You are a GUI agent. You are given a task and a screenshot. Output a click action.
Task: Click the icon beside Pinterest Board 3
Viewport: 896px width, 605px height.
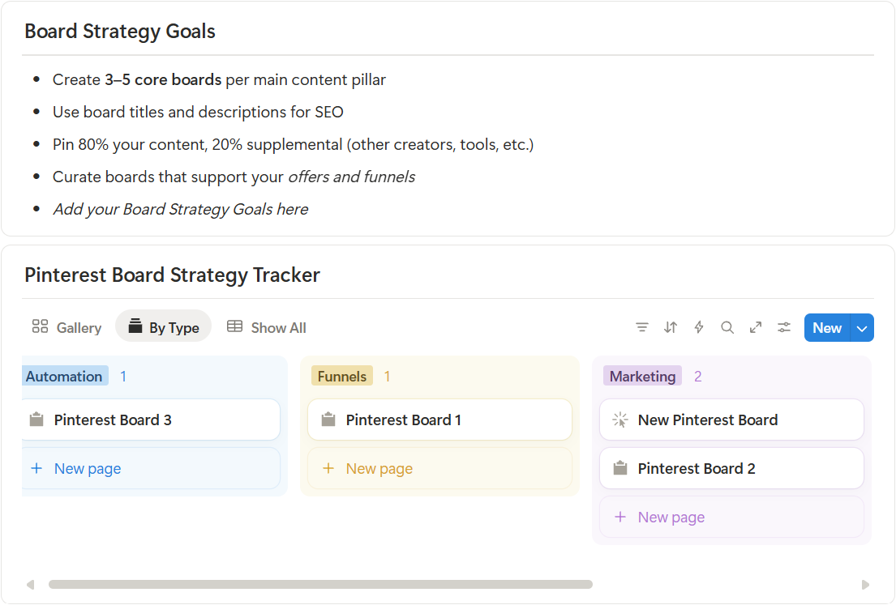pyautogui.click(x=36, y=420)
